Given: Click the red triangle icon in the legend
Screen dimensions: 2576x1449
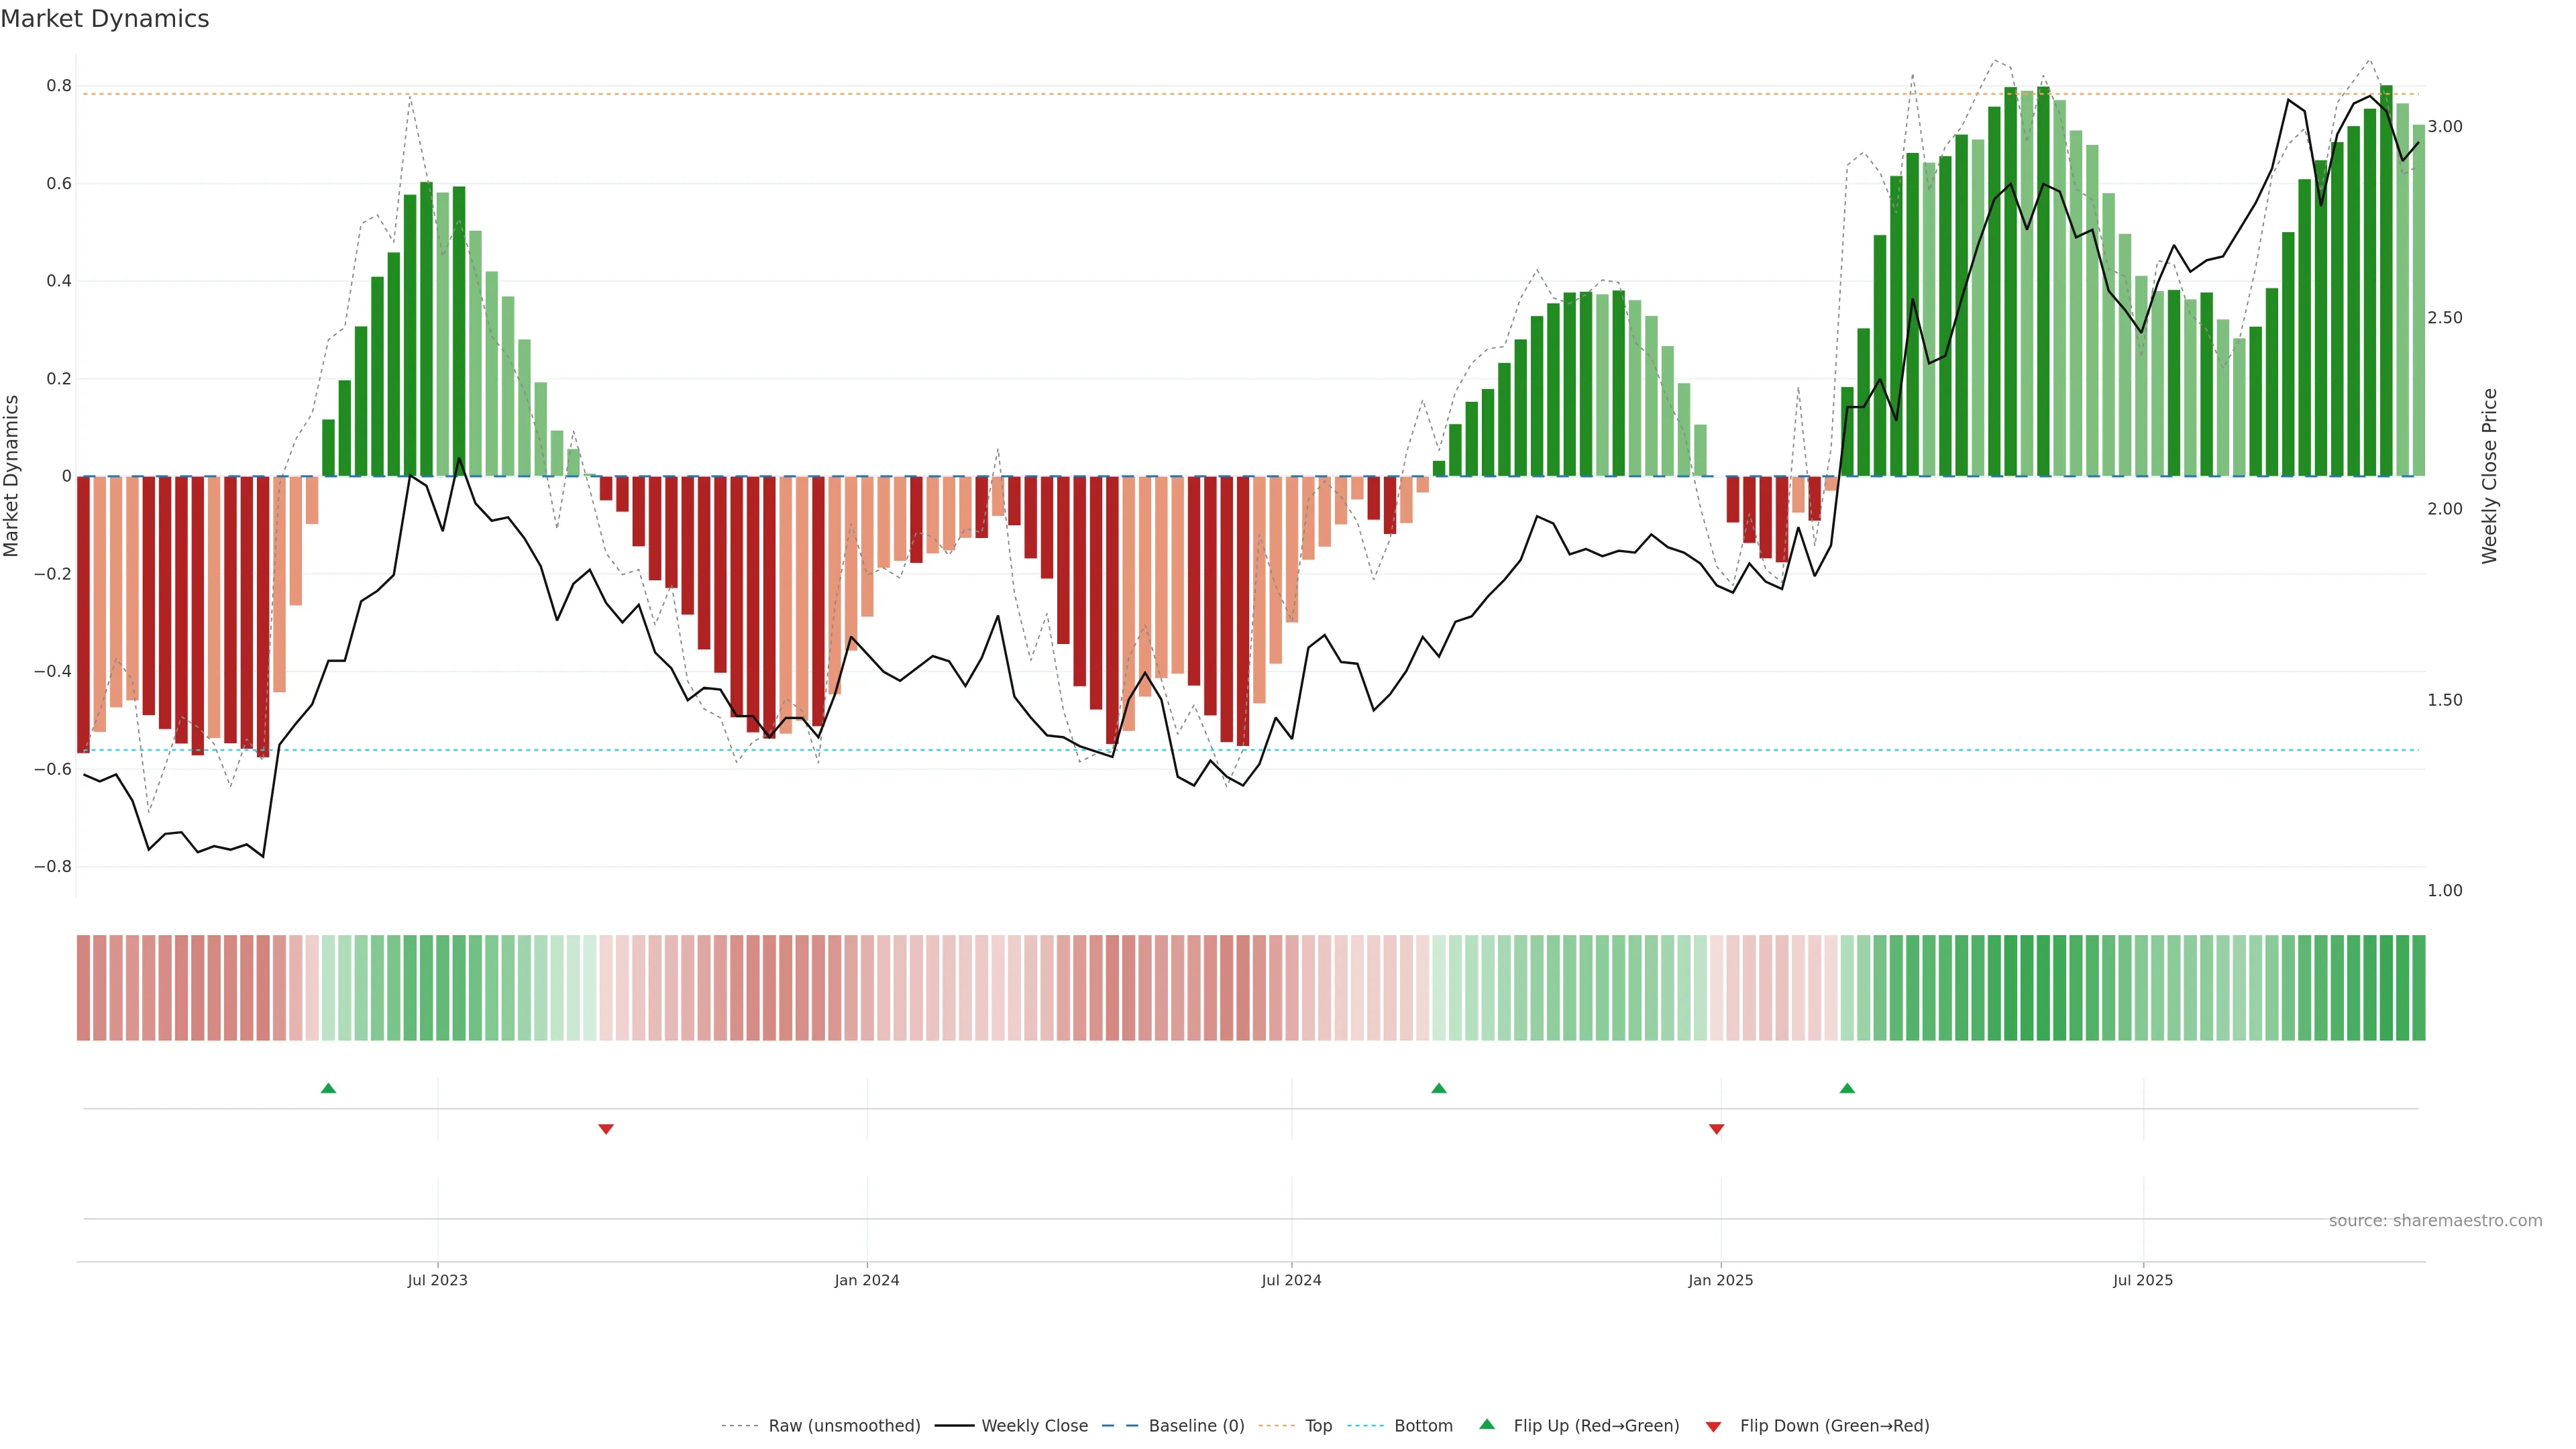Looking at the screenshot, I should click(x=1713, y=1426).
